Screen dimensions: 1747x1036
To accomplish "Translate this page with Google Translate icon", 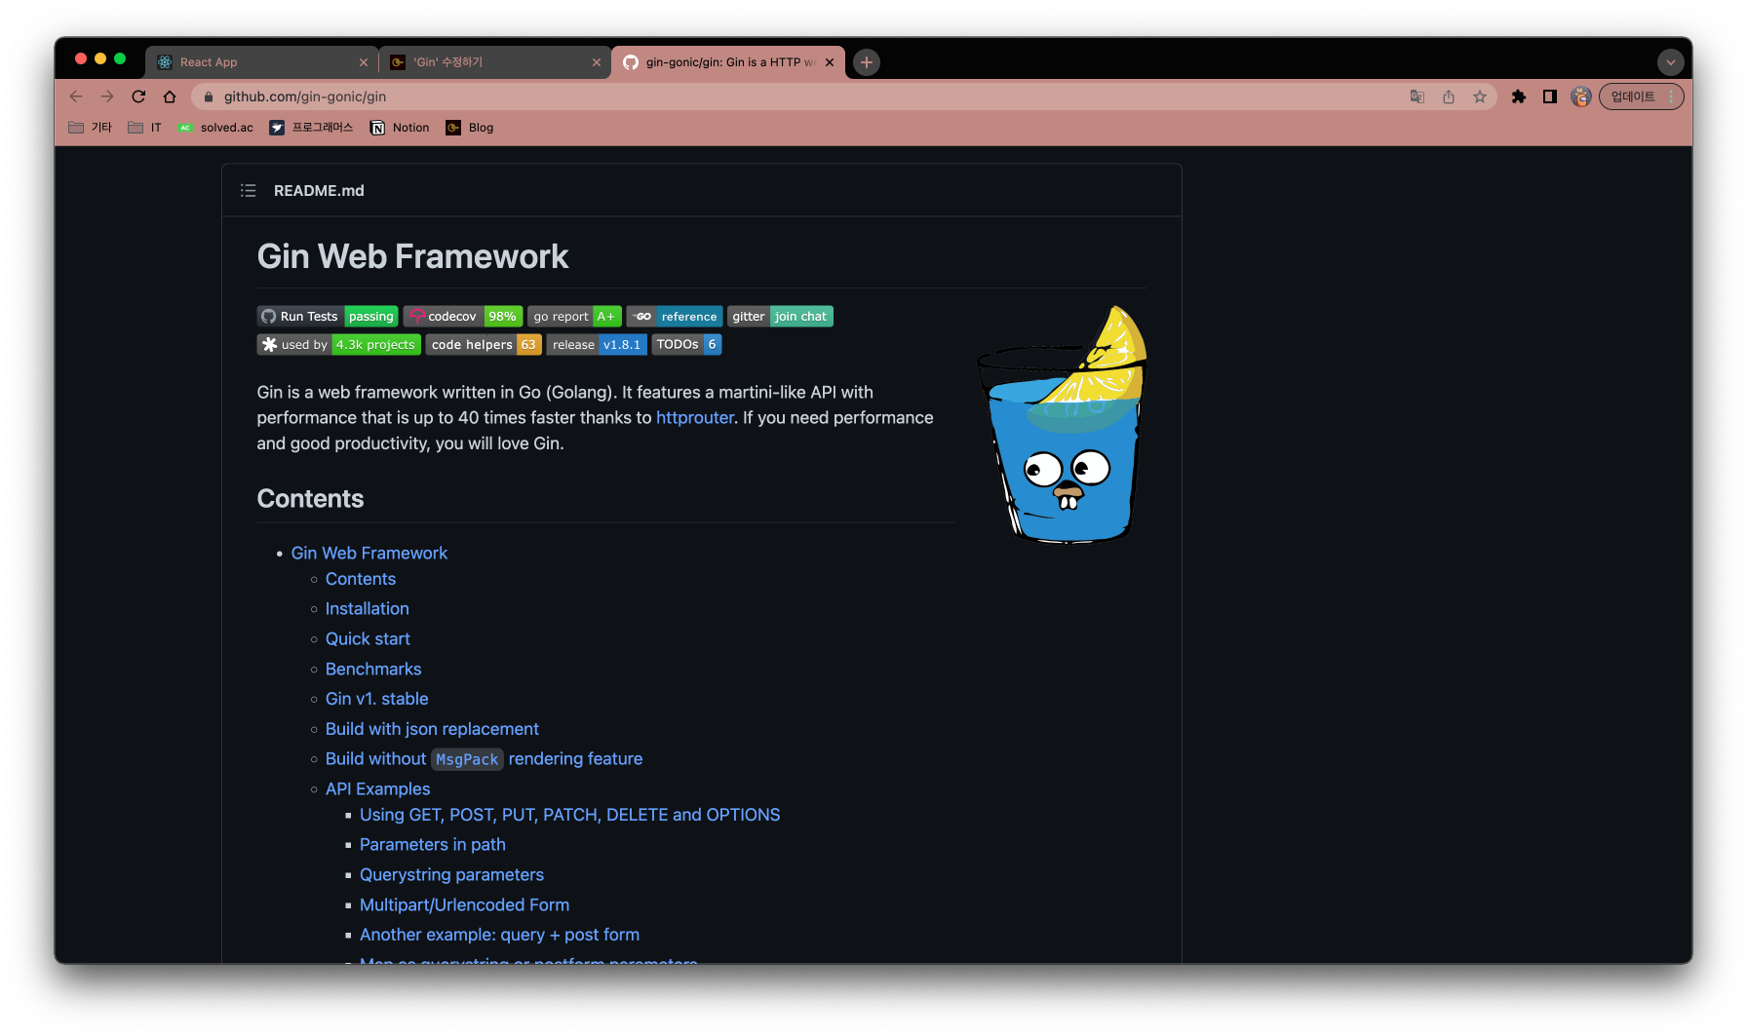I will (x=1417, y=96).
